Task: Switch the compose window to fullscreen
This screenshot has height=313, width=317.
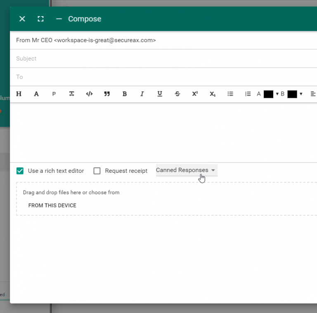Action: (40, 19)
